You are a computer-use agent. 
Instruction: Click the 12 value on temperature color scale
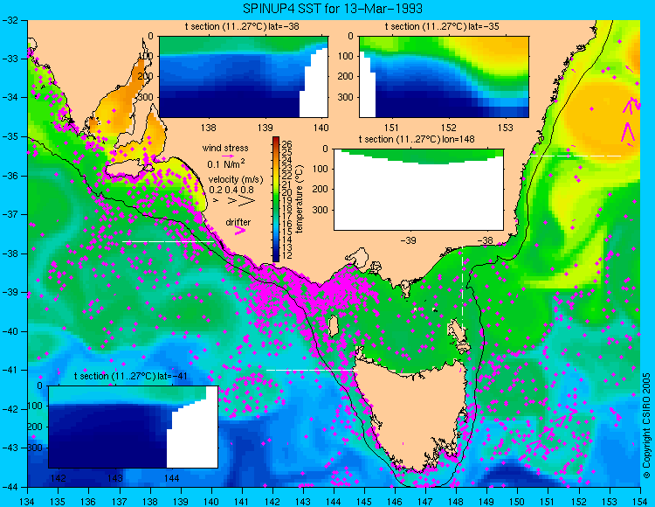coord(287,255)
